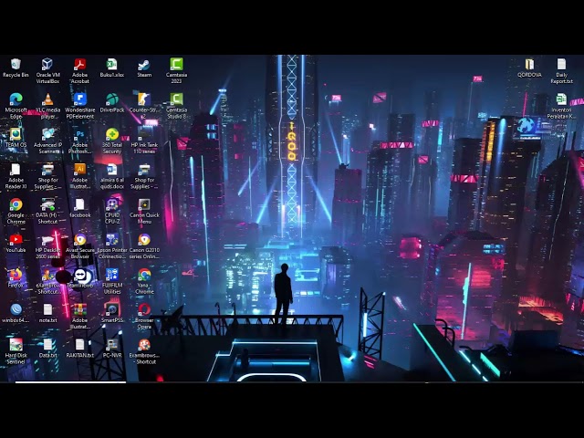This screenshot has height=438, width=584.
Task: Open the CPUID CPU-Z shortcut
Action: [x=111, y=211]
